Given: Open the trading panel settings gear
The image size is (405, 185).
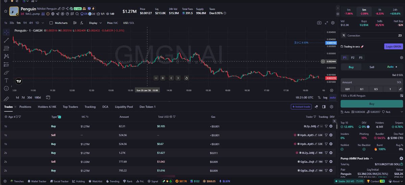Looking at the screenshot, I should pyautogui.click(x=401, y=58).
